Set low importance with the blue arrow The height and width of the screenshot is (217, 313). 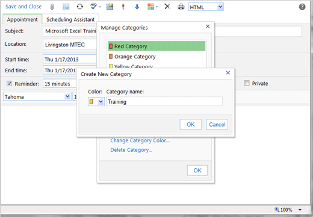tap(137, 7)
